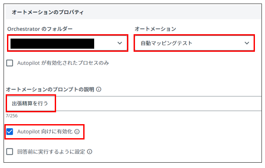Open the 自動マッピングテスト automation combo box
Image resolution: width=265 pixels, height=168 pixels.
point(194,43)
